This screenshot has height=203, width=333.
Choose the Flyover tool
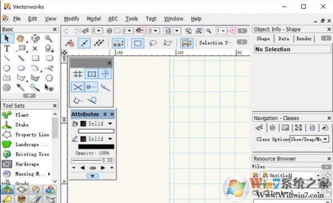click(x=35, y=38)
